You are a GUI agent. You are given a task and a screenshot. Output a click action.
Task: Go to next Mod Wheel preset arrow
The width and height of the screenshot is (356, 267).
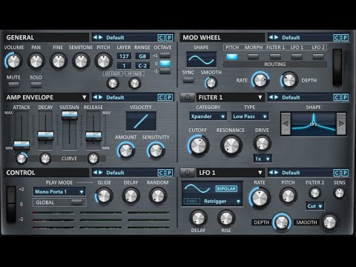coord(276,38)
